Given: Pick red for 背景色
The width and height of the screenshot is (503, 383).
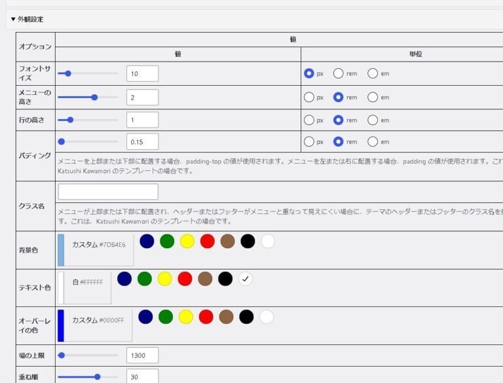Looking at the screenshot, I should click(x=208, y=241).
